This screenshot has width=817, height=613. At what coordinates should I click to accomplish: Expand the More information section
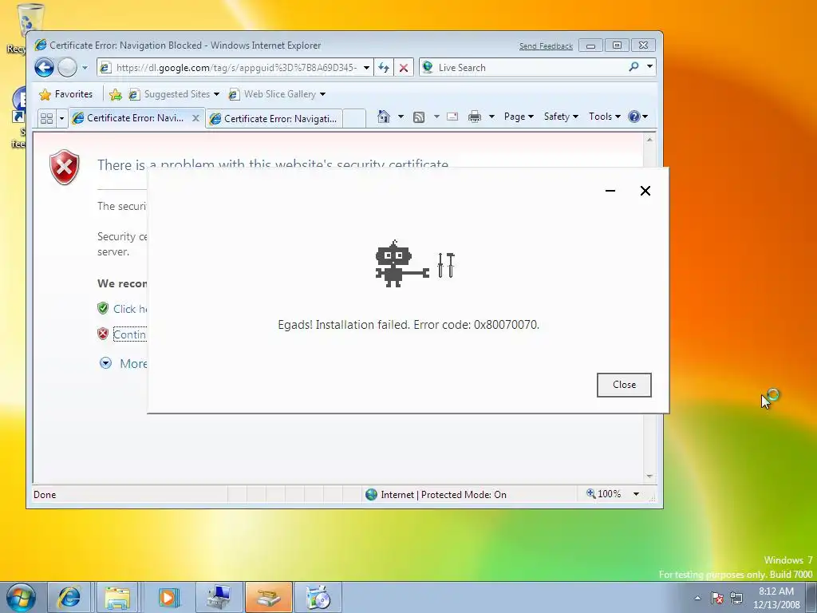click(x=124, y=363)
